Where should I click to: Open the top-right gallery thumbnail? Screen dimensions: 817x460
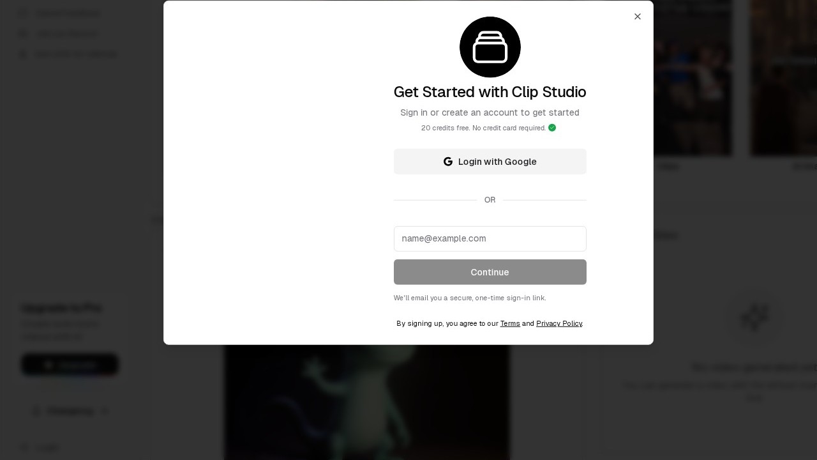[783, 78]
